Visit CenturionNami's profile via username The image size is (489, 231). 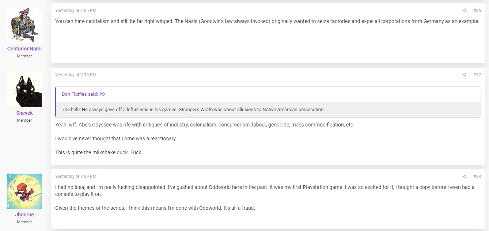point(24,49)
